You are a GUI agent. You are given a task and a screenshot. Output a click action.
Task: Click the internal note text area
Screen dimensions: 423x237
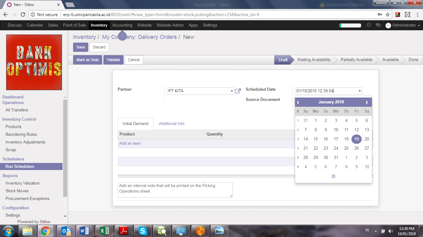click(x=175, y=189)
